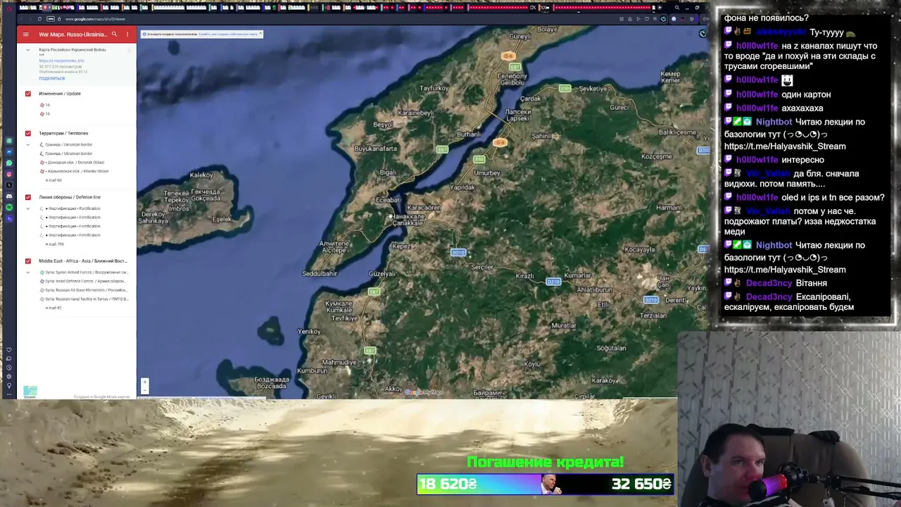
Task: Zoom out on the map
Action: [144, 389]
